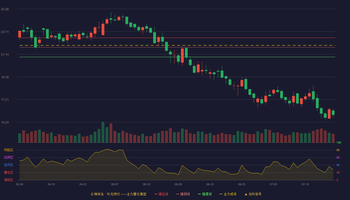Click the green 强撑线 legend line marker

pyautogui.click(x=199, y=194)
